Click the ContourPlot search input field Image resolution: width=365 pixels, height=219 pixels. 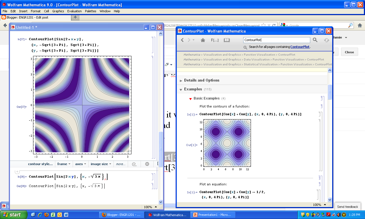point(277,40)
